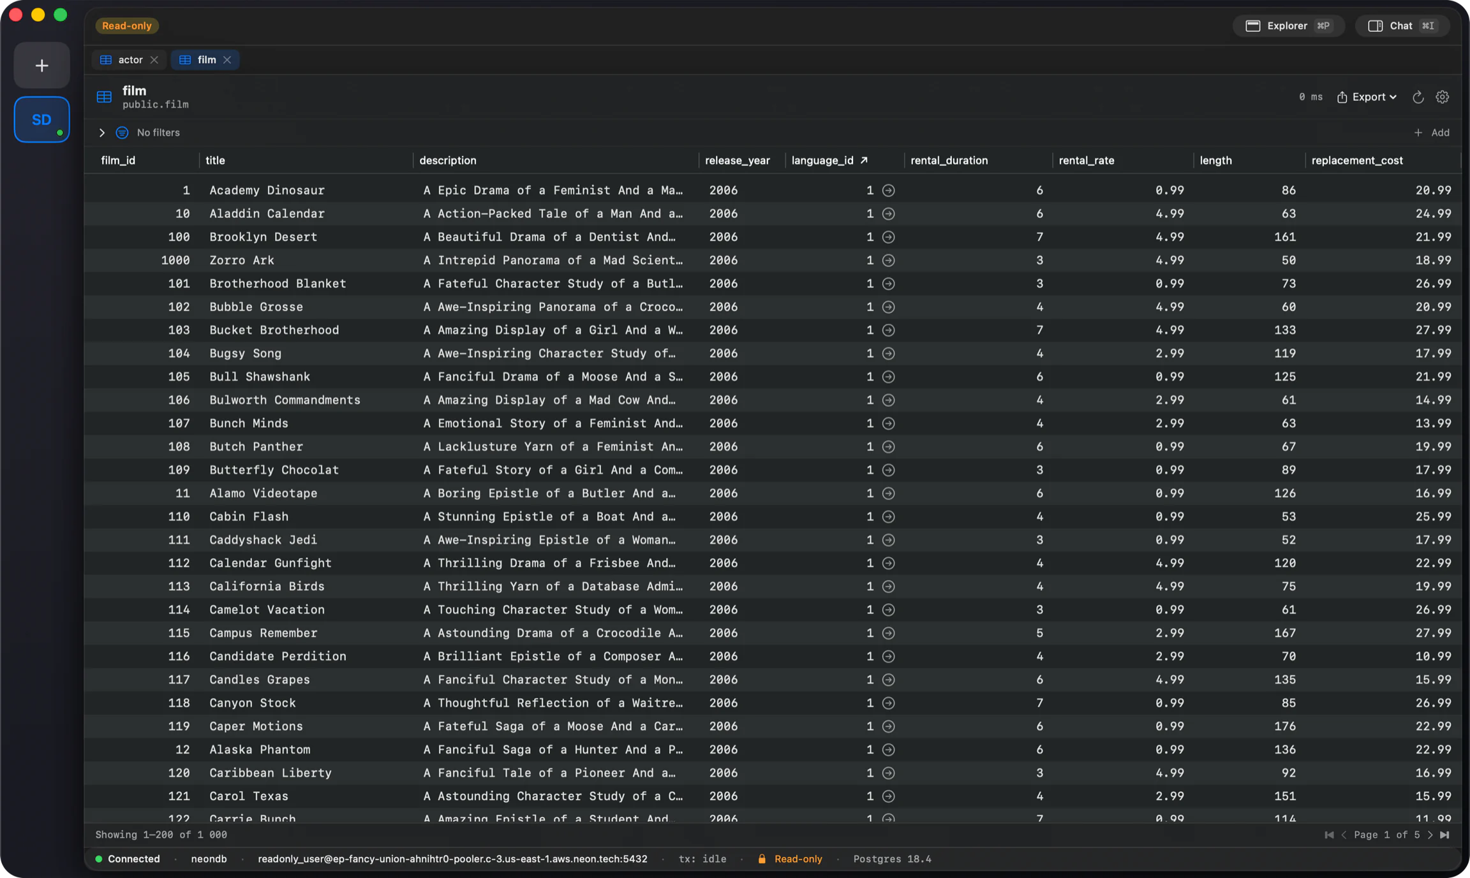Expand the filters section chevron
Screen dimensions: 1470x878
coord(101,133)
